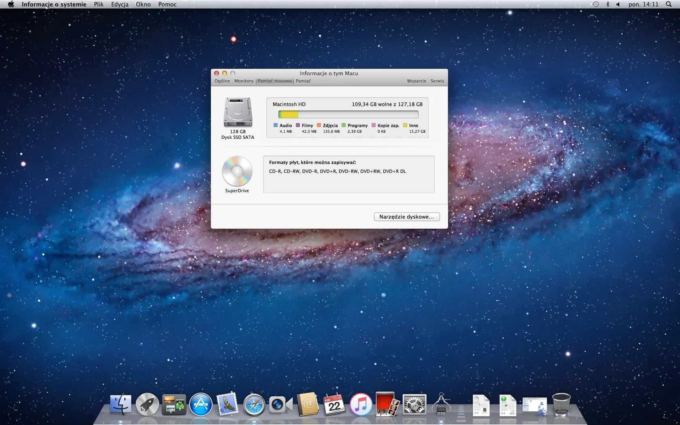Click the Narzędzie dyskowe... button
Image resolution: width=680 pixels, height=425 pixels.
click(x=407, y=217)
